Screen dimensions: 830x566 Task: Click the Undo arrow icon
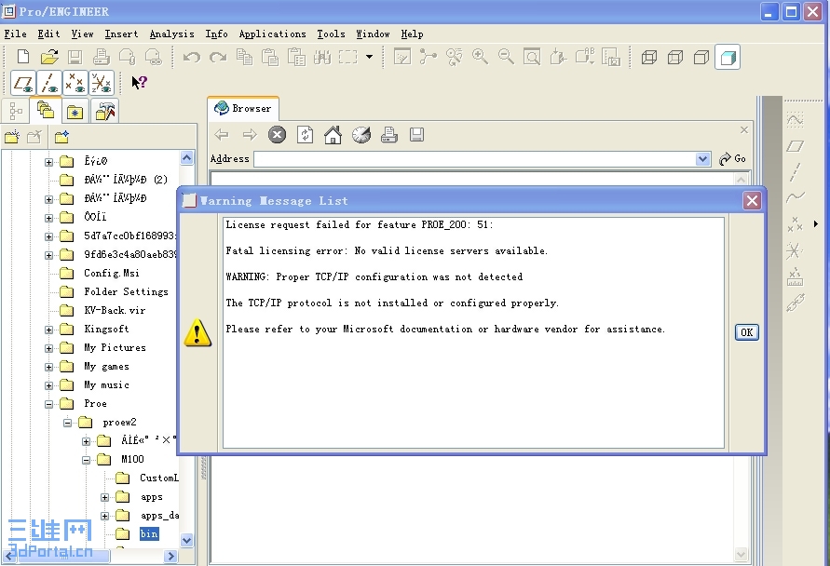[x=192, y=57]
